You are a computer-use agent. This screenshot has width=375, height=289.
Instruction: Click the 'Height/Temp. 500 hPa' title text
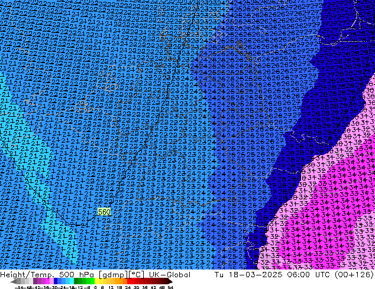[x=48, y=275]
